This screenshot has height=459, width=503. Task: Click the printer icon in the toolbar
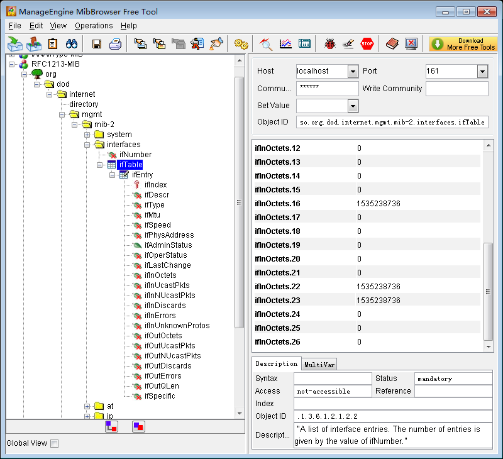[x=115, y=43]
